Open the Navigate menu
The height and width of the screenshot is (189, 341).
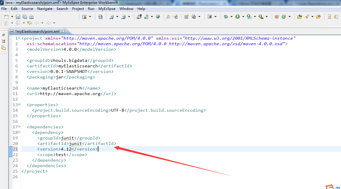tap(45, 9)
